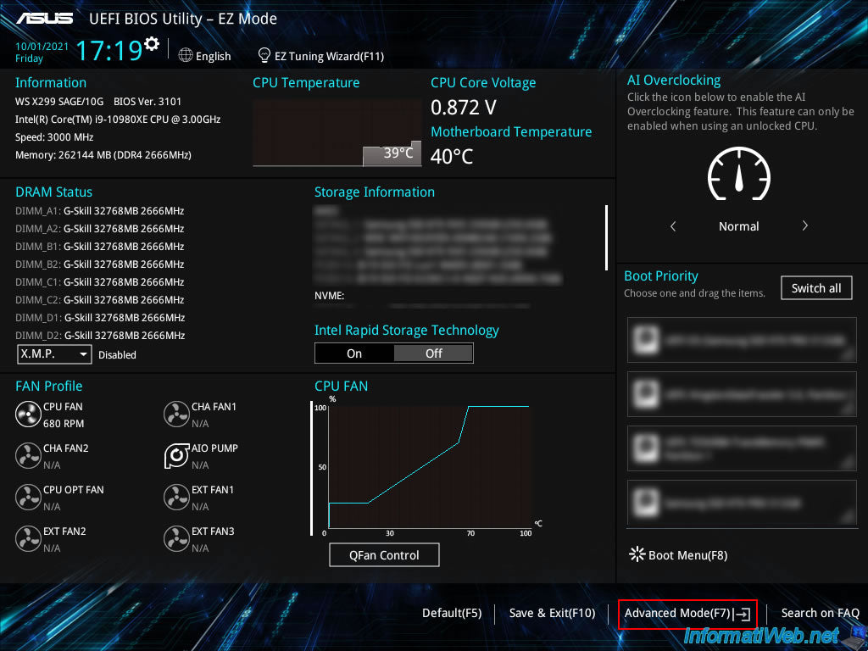
Task: Click the left arrow beside Normal
Action: click(673, 226)
